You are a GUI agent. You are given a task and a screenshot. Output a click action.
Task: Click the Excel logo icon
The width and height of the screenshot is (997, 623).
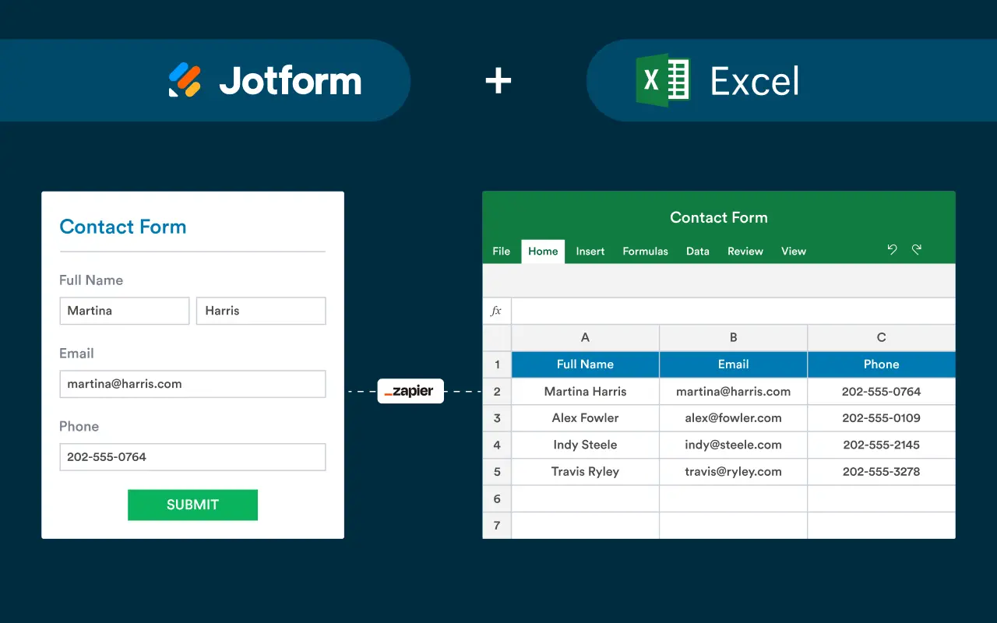click(663, 80)
